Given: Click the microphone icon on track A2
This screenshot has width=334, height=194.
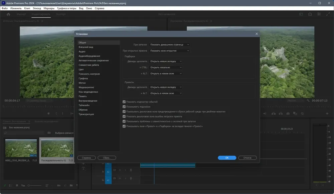Looking at the screenshot, I should 131,170.
